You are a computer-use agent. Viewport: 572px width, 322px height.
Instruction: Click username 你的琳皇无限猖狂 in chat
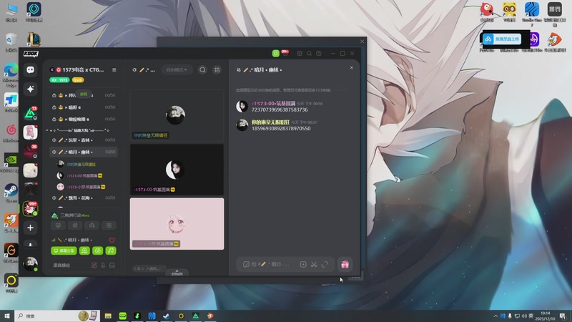tap(270, 122)
